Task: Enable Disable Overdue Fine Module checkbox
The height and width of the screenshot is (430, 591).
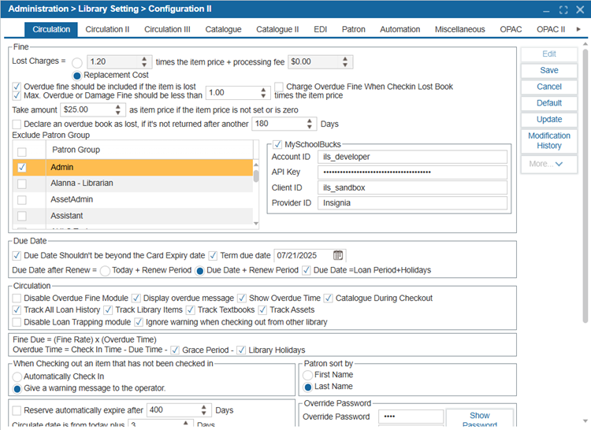Action: [x=17, y=298]
